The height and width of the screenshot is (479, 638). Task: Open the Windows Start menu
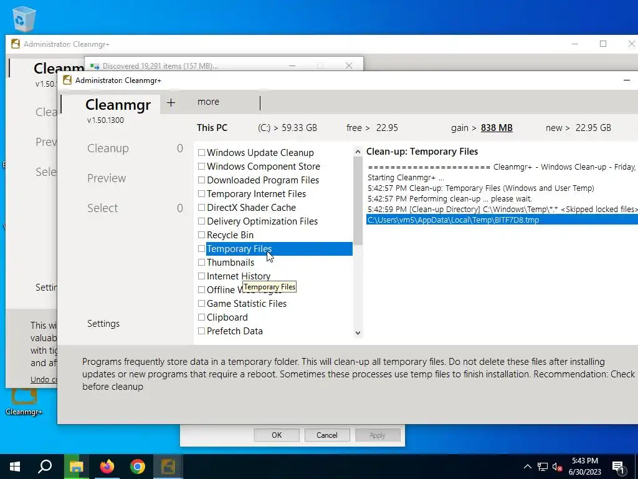point(15,467)
